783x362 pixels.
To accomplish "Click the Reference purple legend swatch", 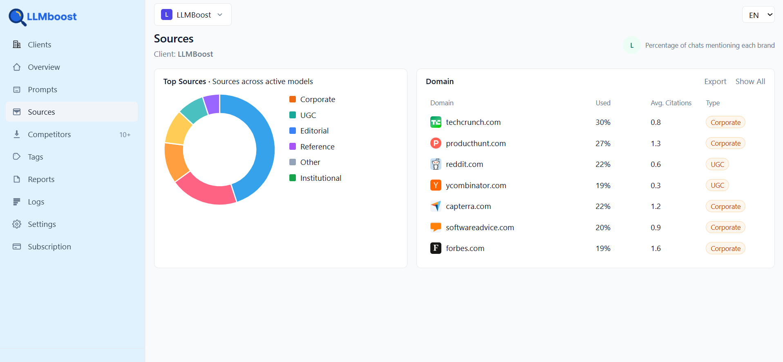I will point(293,147).
